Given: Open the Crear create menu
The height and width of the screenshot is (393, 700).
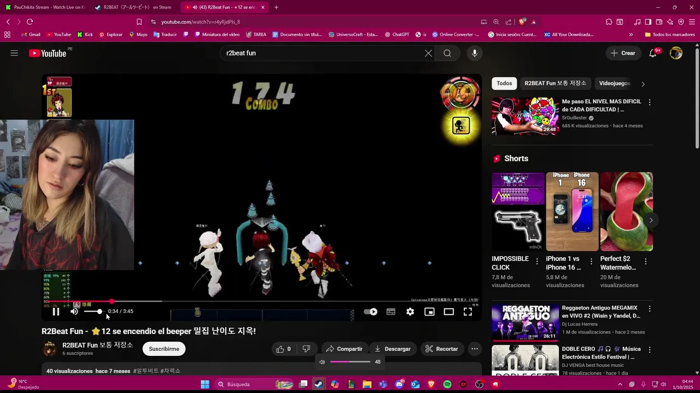Looking at the screenshot, I should click(623, 53).
